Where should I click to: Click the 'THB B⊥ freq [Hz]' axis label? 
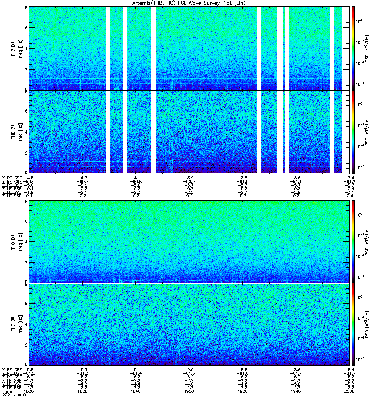tap(17, 48)
